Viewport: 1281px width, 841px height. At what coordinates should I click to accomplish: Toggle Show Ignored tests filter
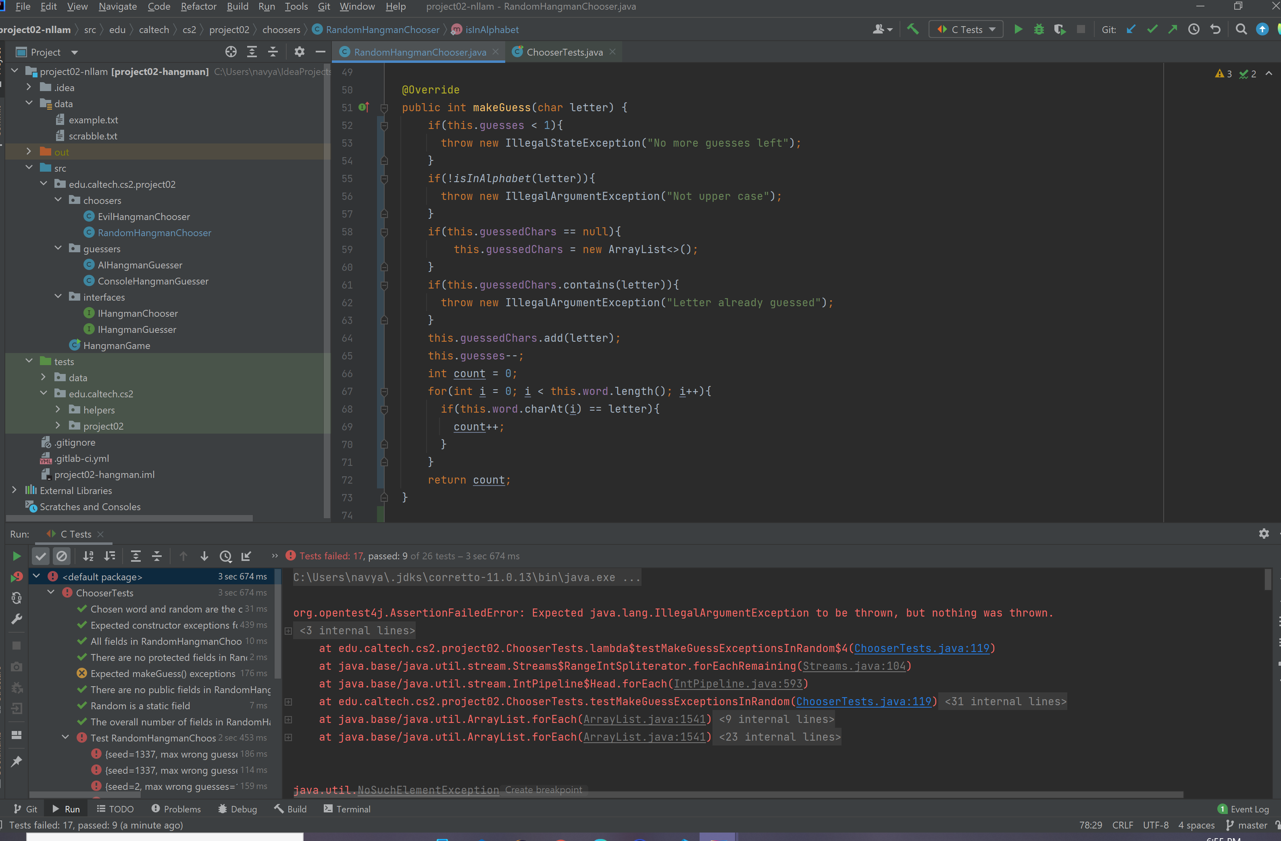point(62,556)
